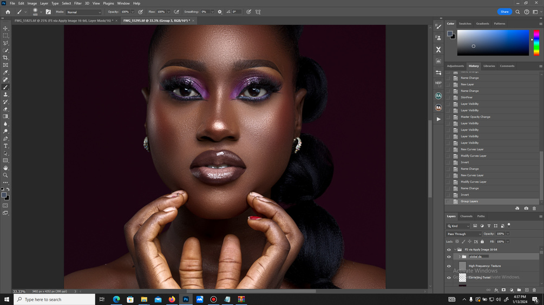The image size is (544, 305).
Task: Click the symmetry butterfly icon
Action: pos(258,12)
